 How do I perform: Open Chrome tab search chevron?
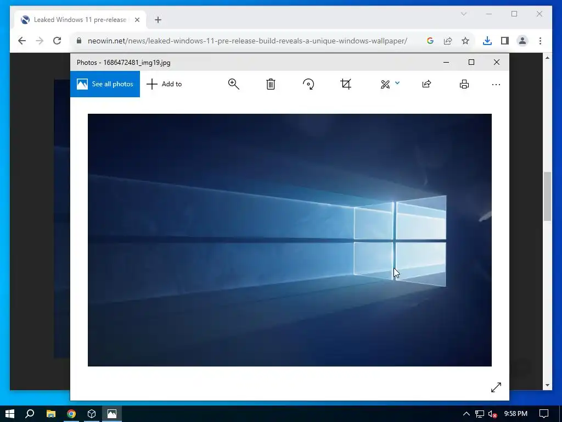tap(463, 14)
